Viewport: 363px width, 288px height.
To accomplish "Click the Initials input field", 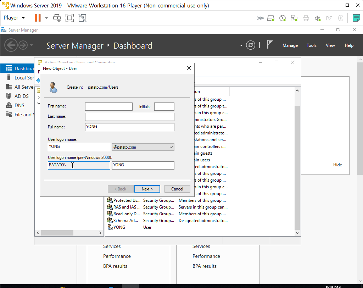I will tap(164, 106).
